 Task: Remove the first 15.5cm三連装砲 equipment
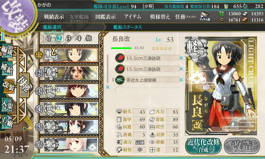point(181,58)
